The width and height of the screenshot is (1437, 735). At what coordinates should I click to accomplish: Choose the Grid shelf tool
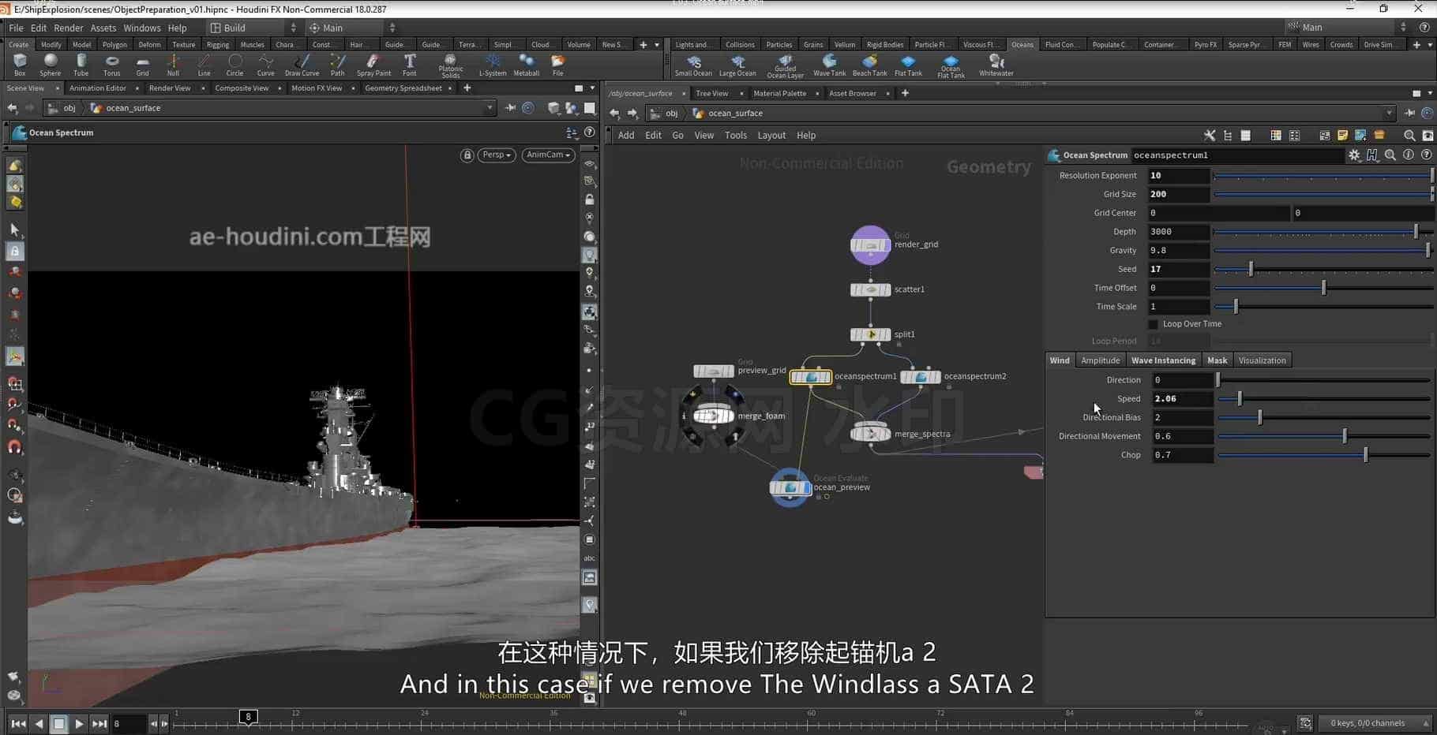pos(143,64)
